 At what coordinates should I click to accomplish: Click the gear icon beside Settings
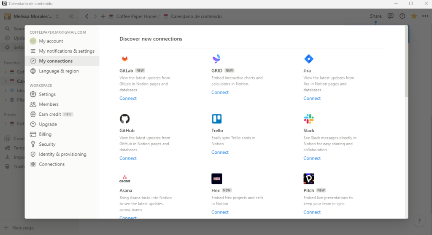click(x=33, y=94)
